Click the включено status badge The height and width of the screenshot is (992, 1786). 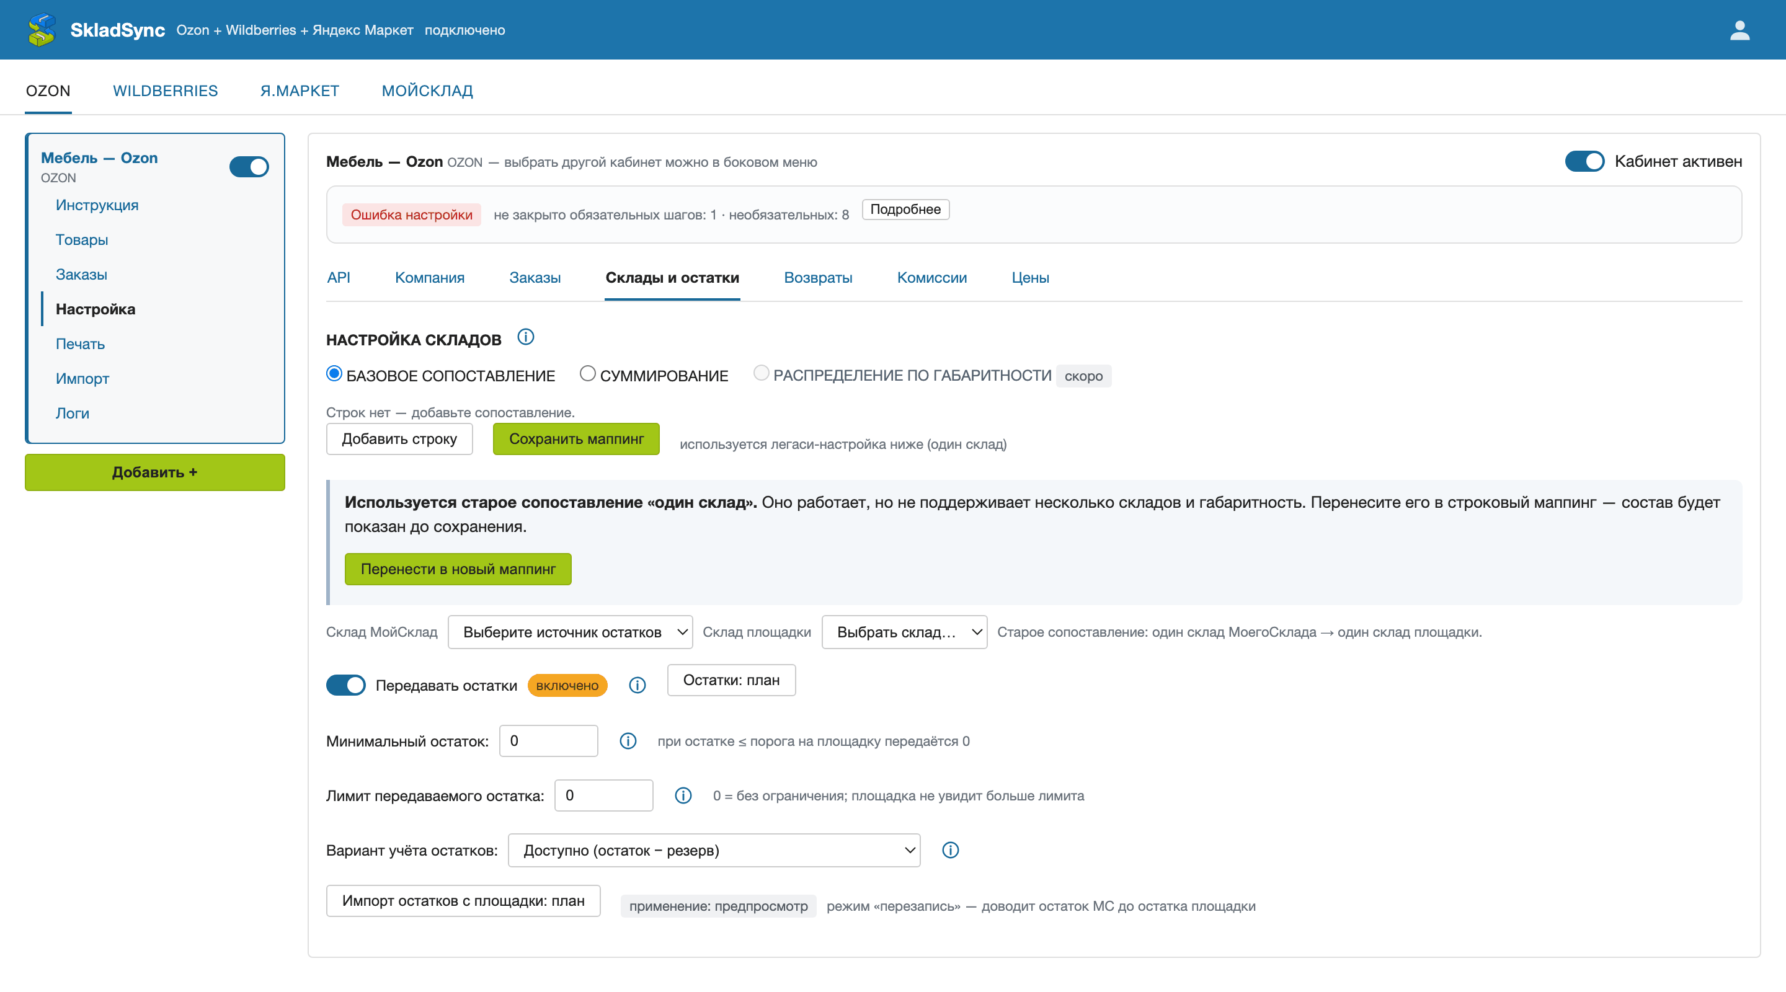click(567, 685)
